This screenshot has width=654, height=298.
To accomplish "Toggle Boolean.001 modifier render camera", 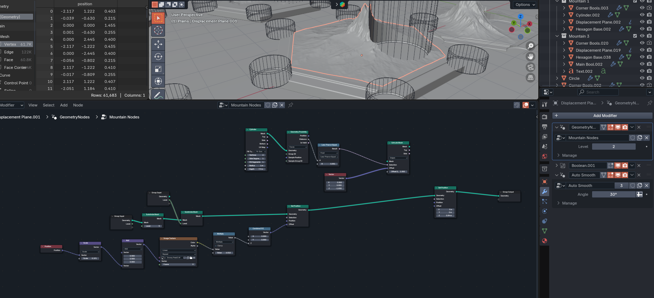I will (x=625, y=166).
